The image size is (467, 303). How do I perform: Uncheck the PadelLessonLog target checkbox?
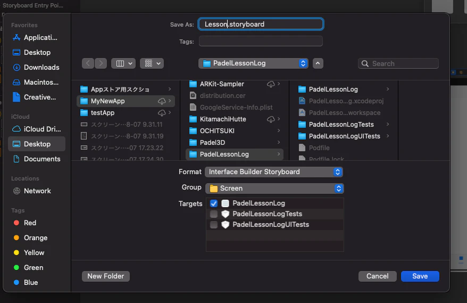tap(214, 203)
